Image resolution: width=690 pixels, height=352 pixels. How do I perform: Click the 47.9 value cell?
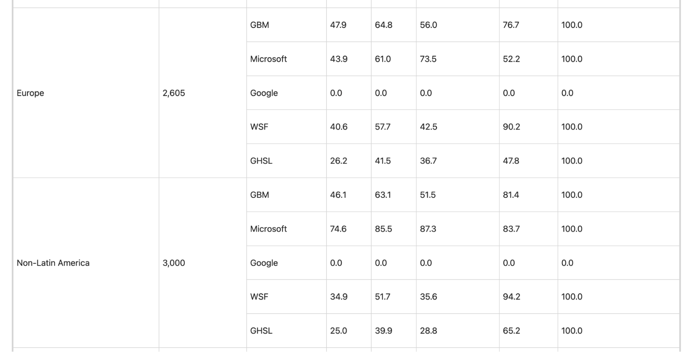click(x=349, y=25)
